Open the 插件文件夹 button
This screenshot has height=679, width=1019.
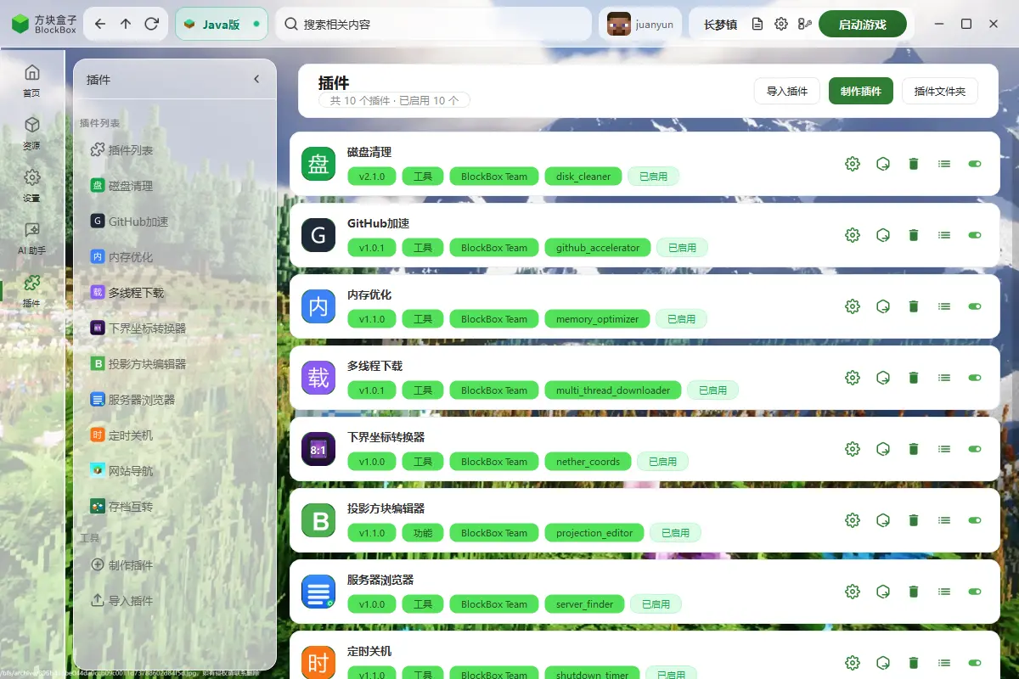click(x=939, y=91)
